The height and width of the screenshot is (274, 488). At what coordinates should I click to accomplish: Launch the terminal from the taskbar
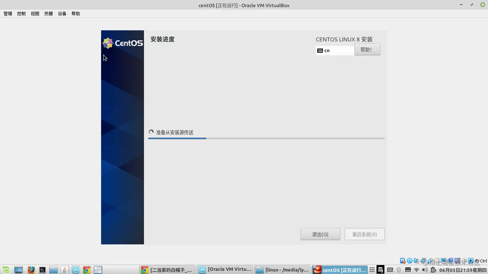coord(43,270)
